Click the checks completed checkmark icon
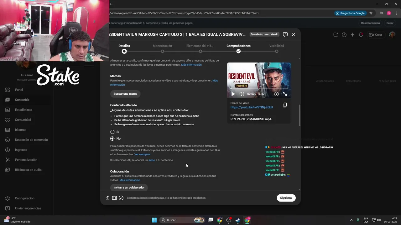Image resolution: width=401 pixels, height=225 pixels. [x=121, y=198]
